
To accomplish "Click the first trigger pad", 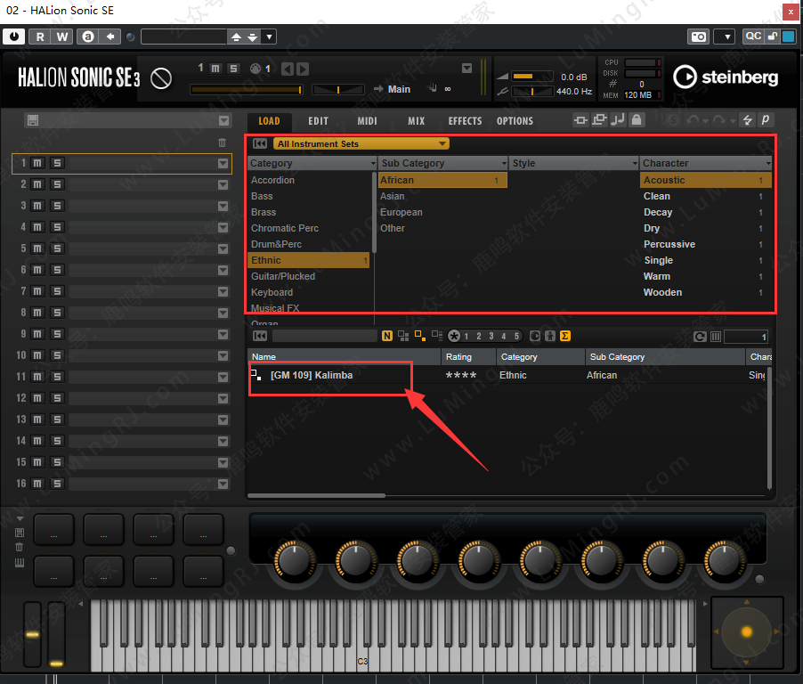I will tap(53, 530).
